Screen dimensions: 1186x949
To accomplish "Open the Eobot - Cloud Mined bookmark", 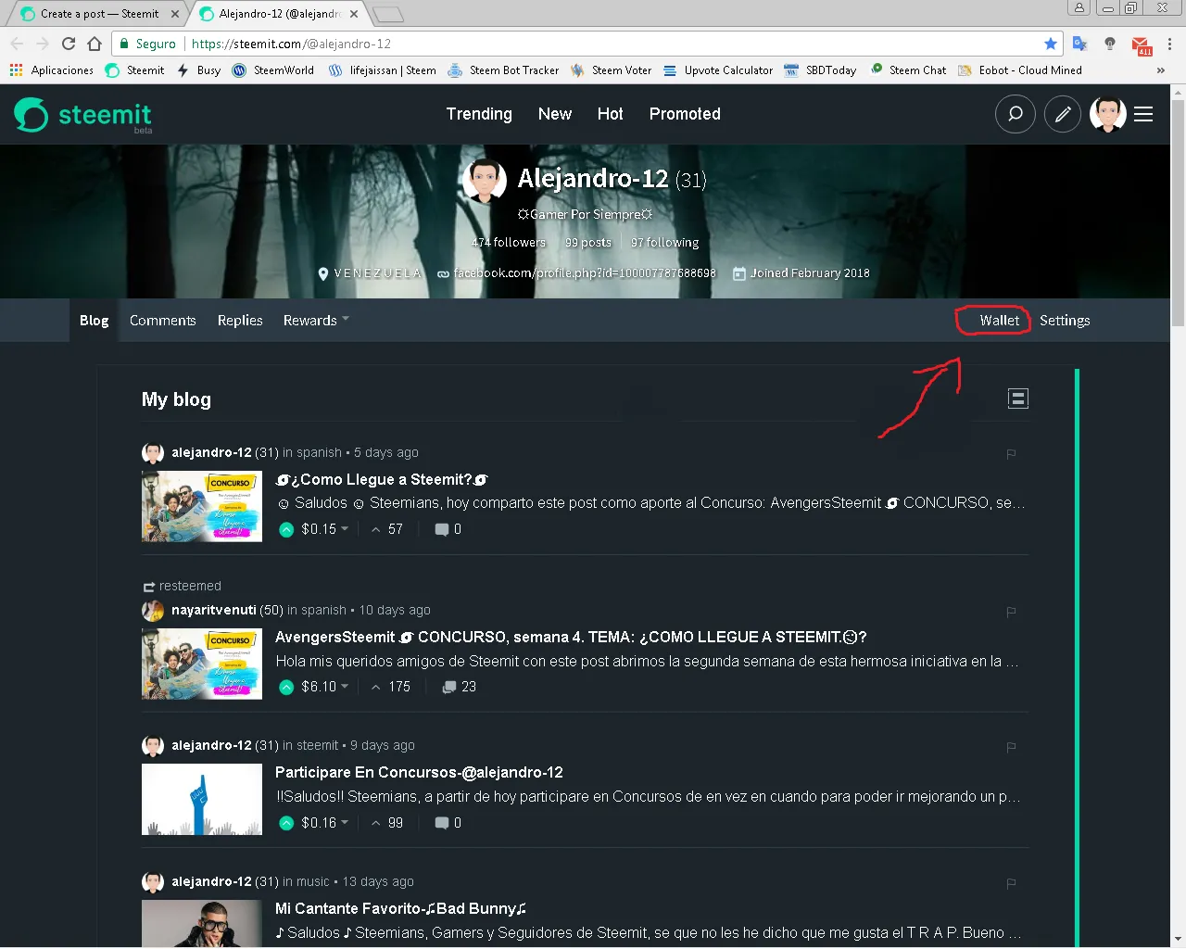I will point(1020,70).
